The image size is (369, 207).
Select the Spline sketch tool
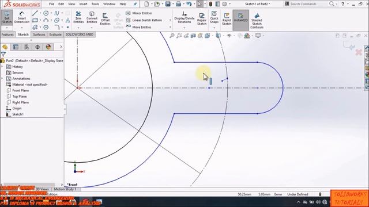[57, 13]
